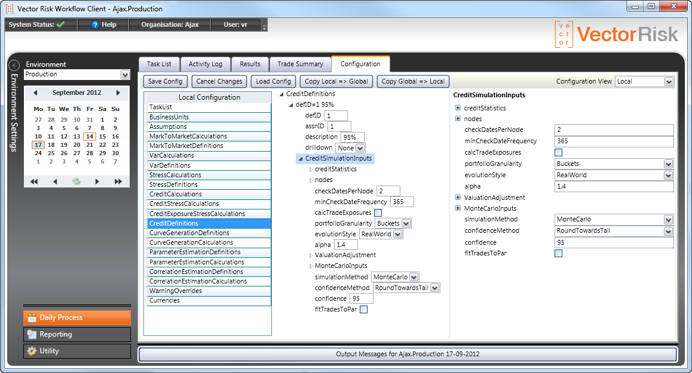The height and width of the screenshot is (373, 692).
Task: Switch to the Activity Log tab
Action: (206, 64)
